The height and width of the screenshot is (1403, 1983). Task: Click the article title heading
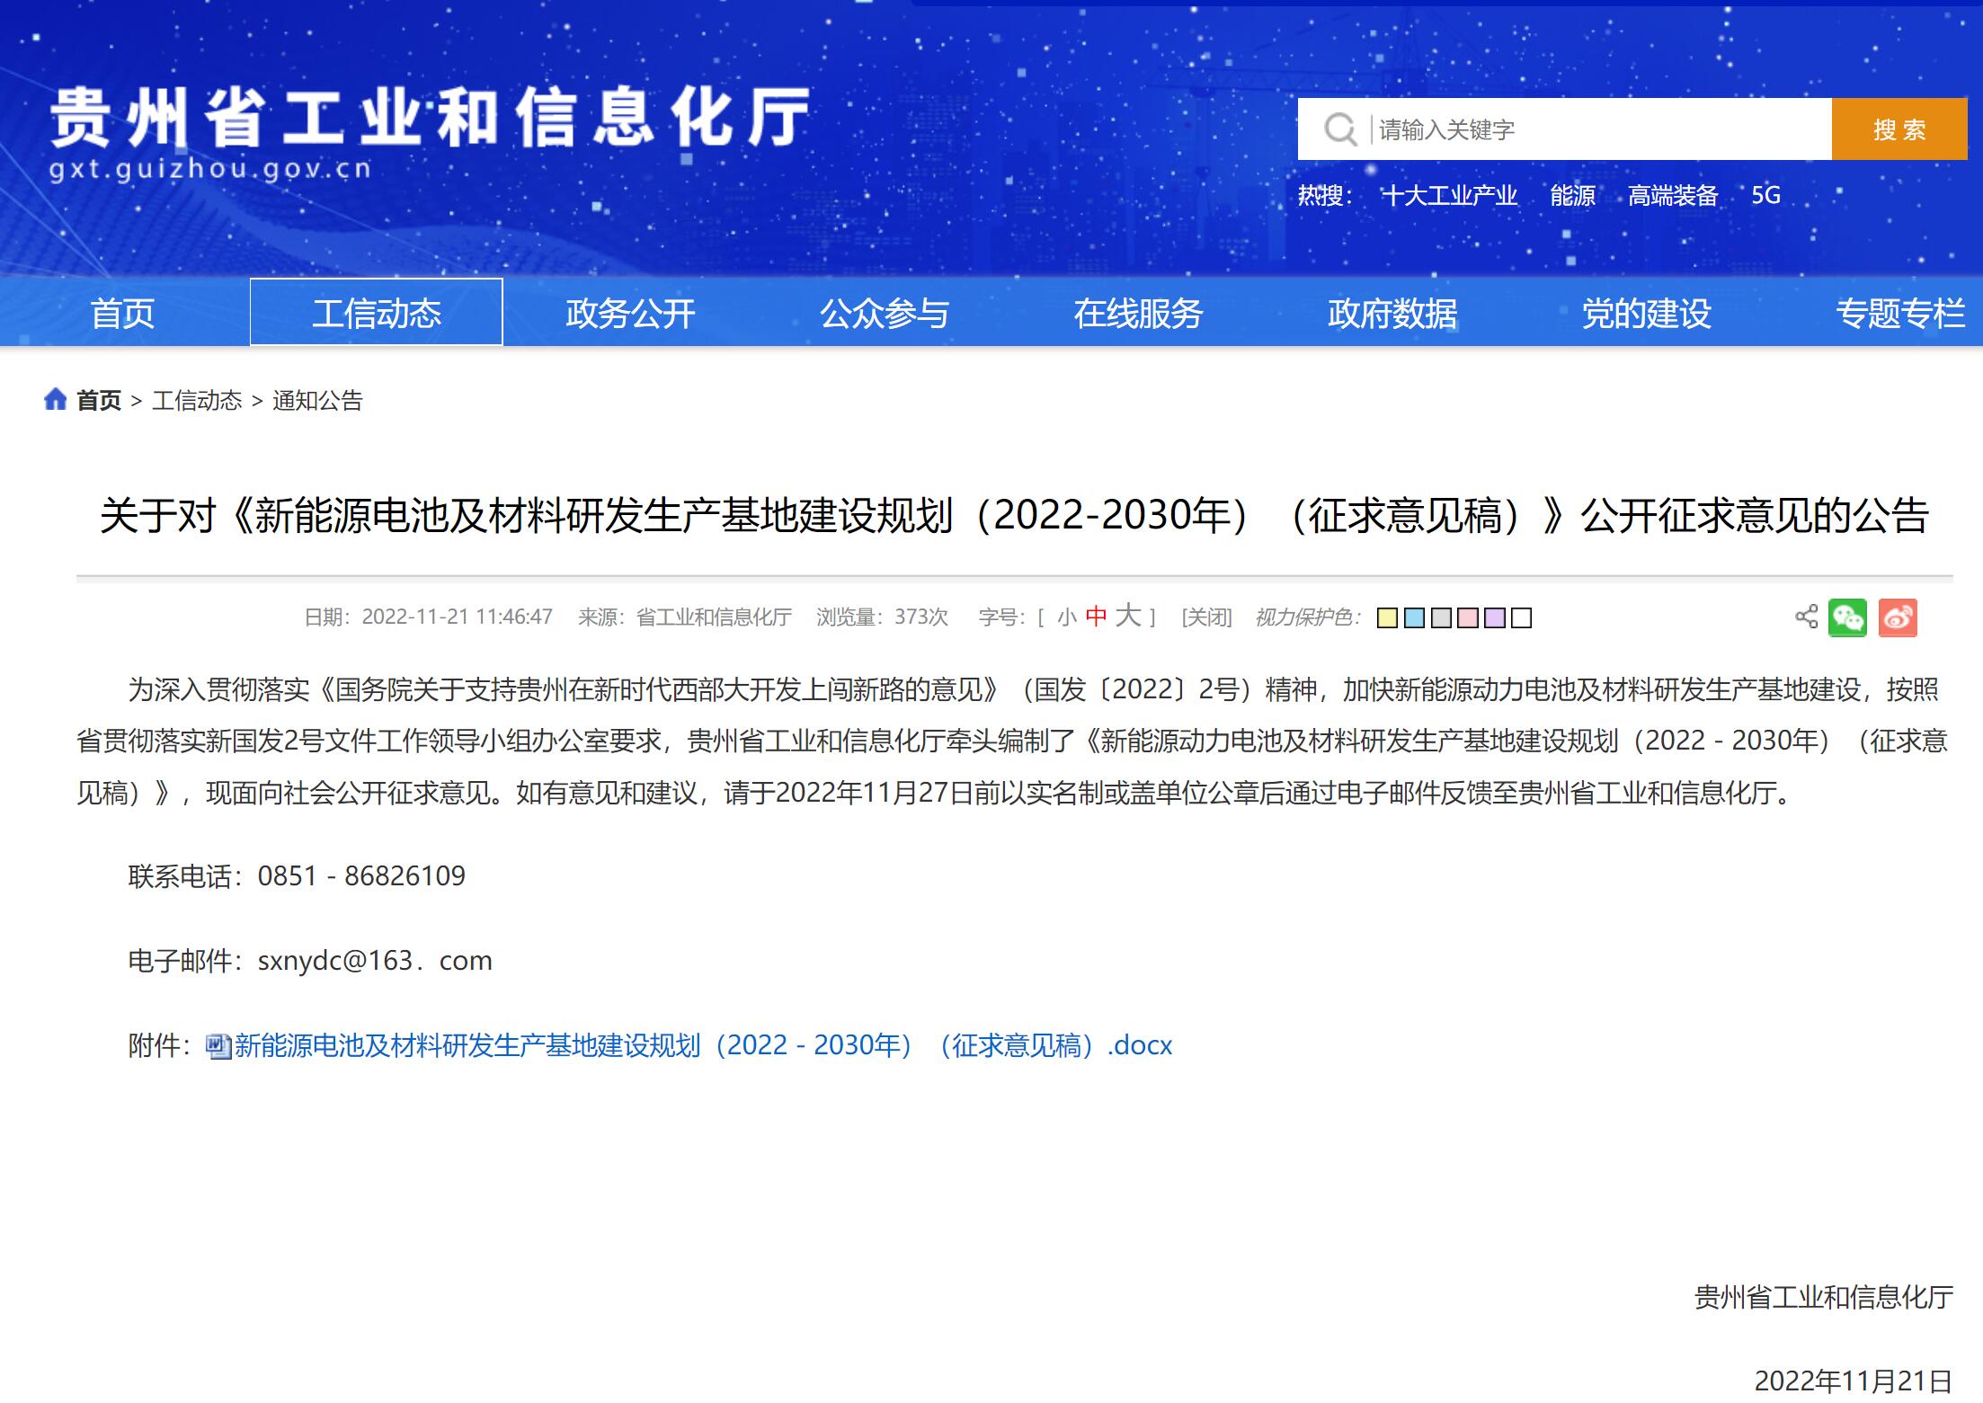tap(1014, 516)
